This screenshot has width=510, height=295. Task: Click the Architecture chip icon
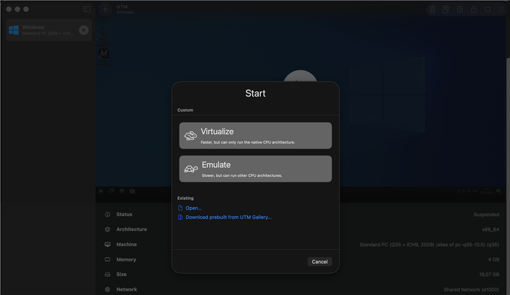(108, 230)
